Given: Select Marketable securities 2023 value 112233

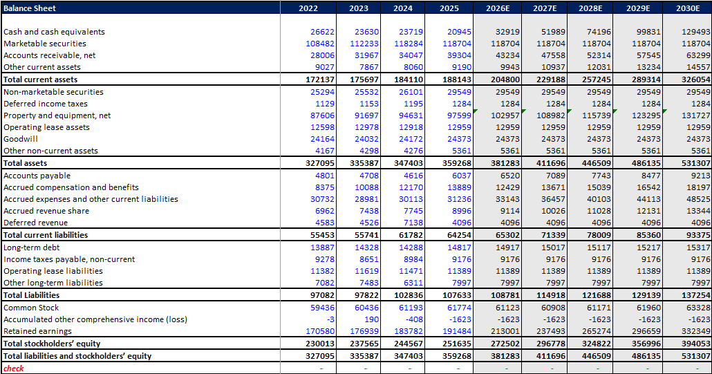Looking at the screenshot, I should [x=364, y=44].
